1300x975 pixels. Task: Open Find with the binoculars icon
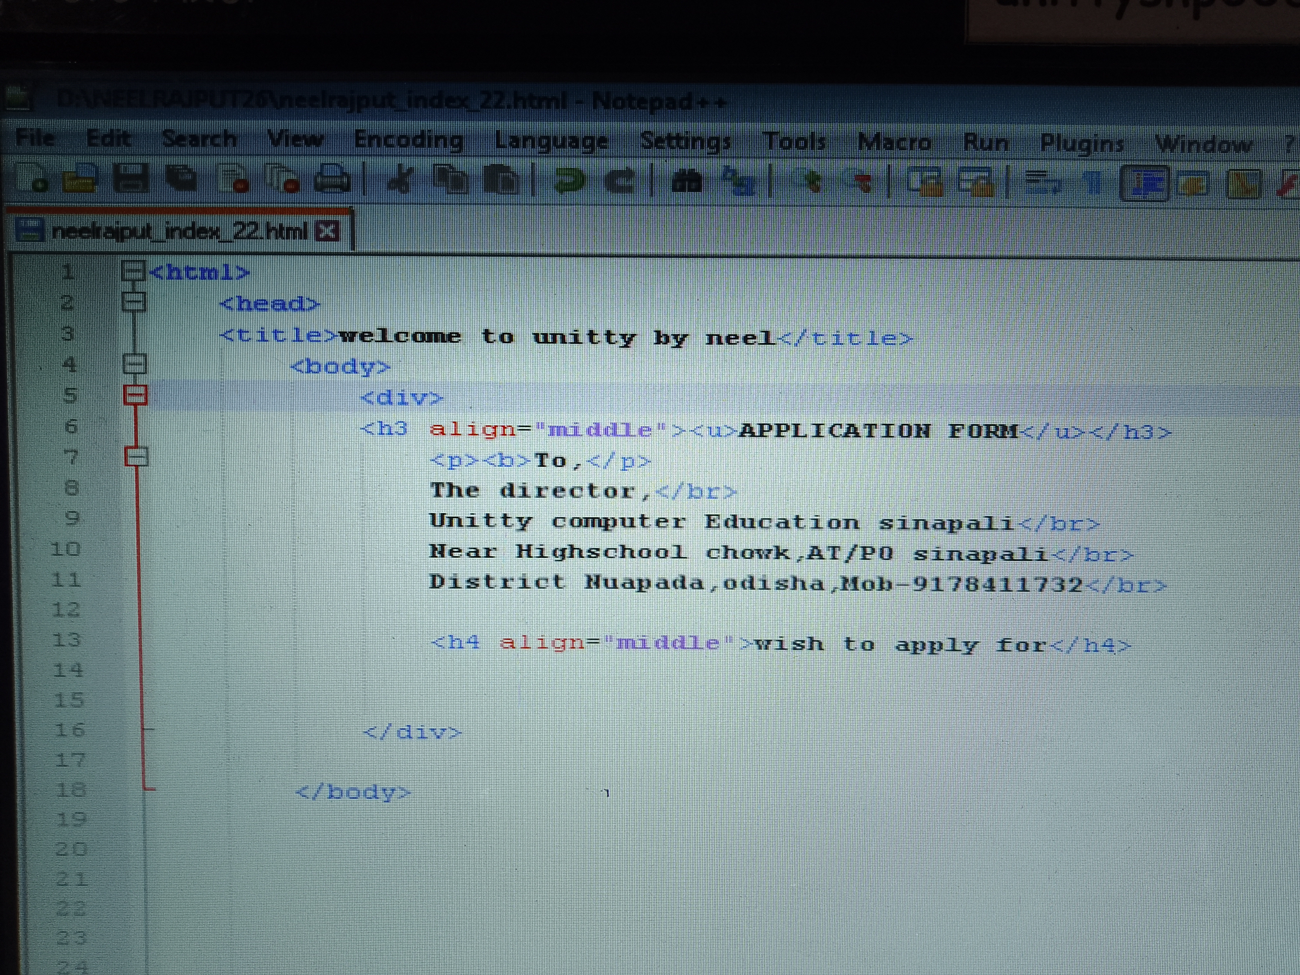pyautogui.click(x=687, y=181)
